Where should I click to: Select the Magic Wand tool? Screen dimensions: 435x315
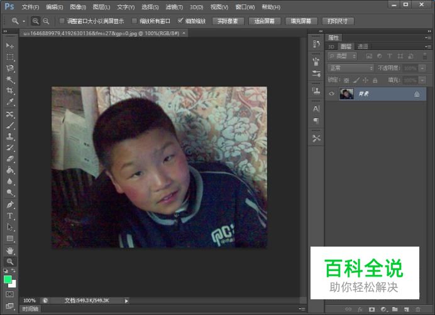coord(10,80)
